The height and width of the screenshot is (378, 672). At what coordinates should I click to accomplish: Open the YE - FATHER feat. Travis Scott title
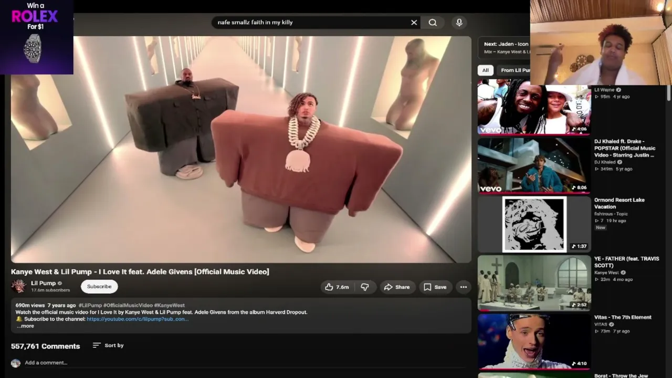(626, 262)
